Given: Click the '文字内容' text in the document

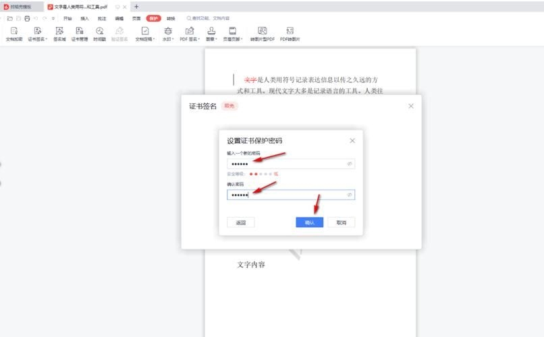Looking at the screenshot, I should point(251,265).
